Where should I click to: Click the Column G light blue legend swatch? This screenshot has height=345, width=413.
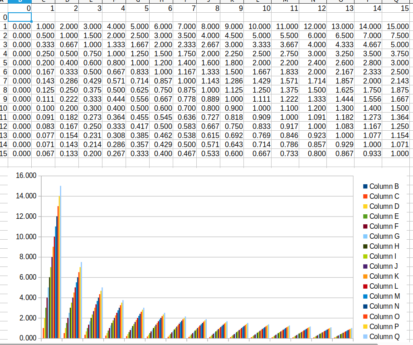click(365, 237)
